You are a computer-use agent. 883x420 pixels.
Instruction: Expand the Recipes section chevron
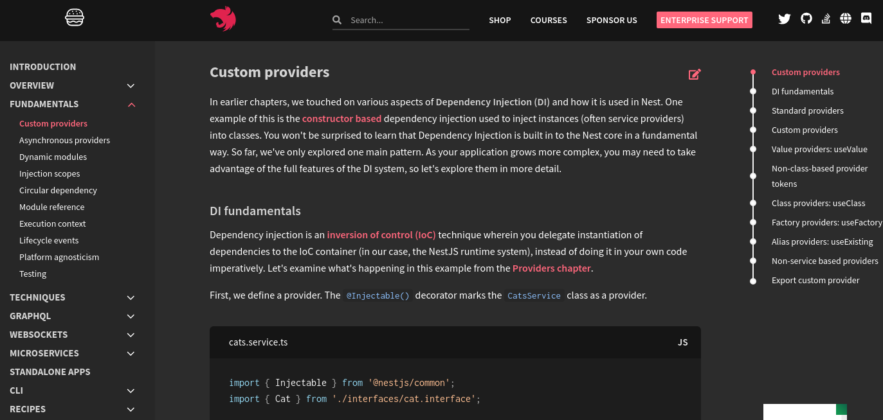coord(131,409)
